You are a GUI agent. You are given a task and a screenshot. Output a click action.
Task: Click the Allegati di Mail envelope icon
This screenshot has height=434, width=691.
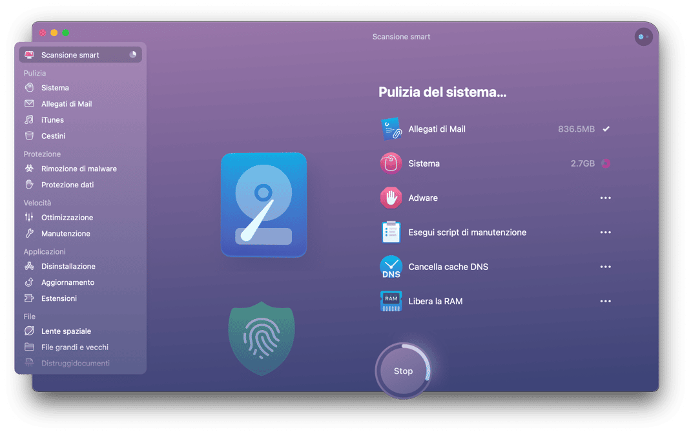tap(29, 103)
